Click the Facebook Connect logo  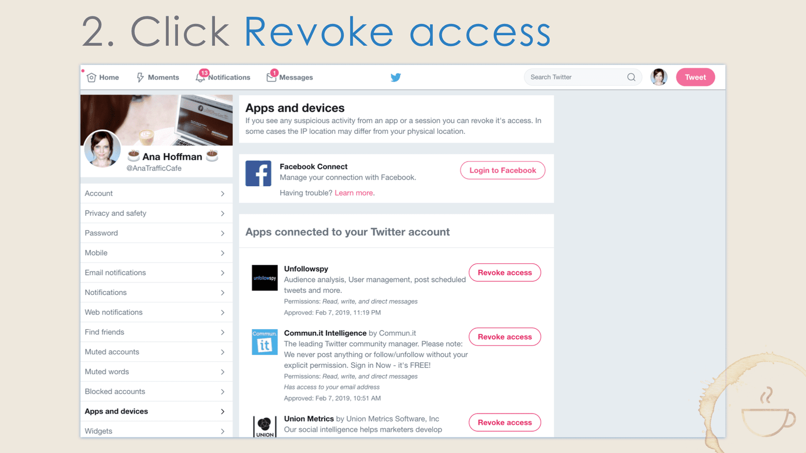tap(258, 173)
